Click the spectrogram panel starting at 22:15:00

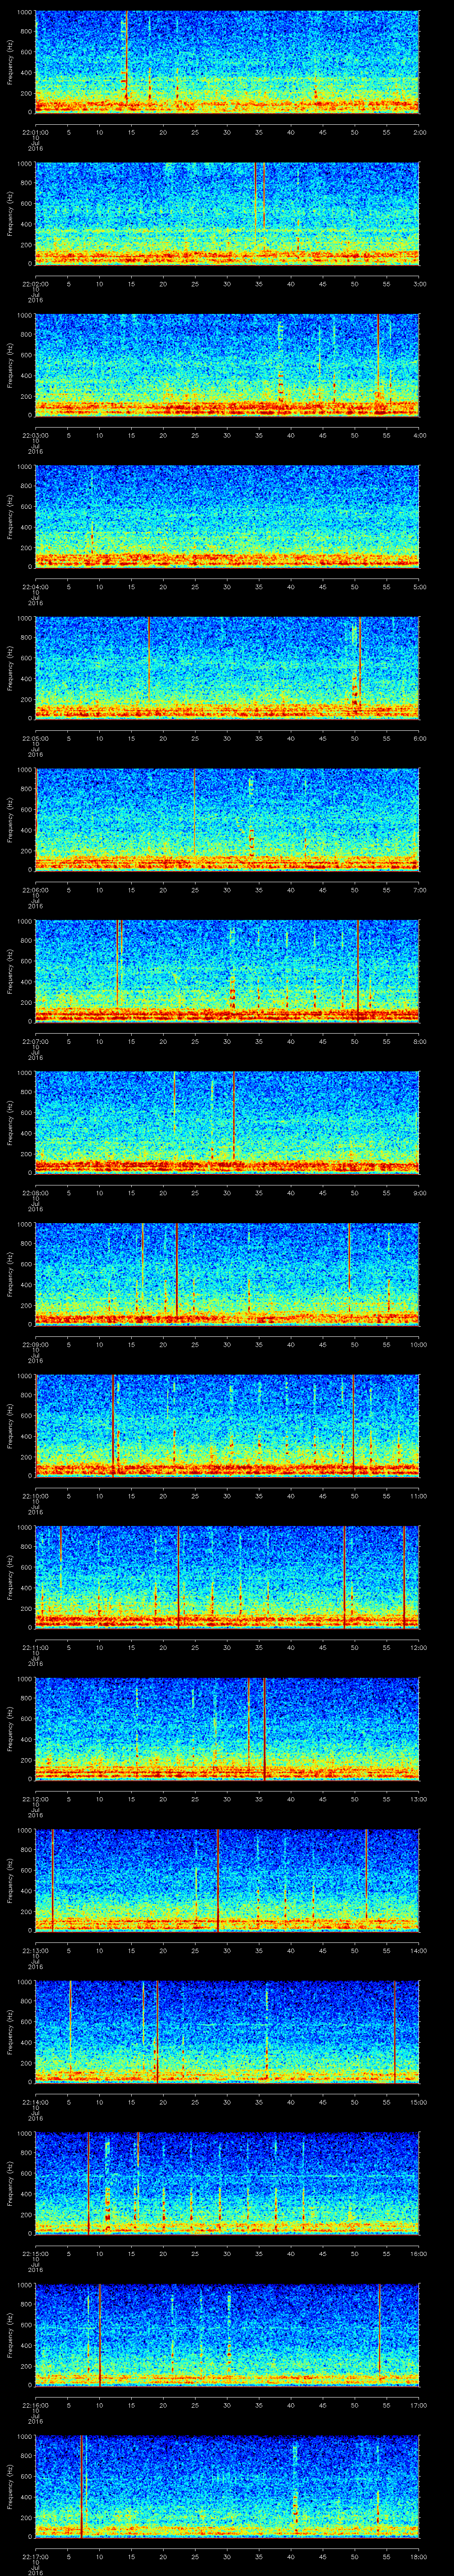pos(227,2183)
